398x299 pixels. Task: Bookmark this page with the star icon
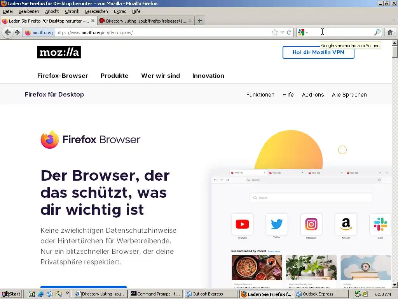pyautogui.click(x=275, y=33)
